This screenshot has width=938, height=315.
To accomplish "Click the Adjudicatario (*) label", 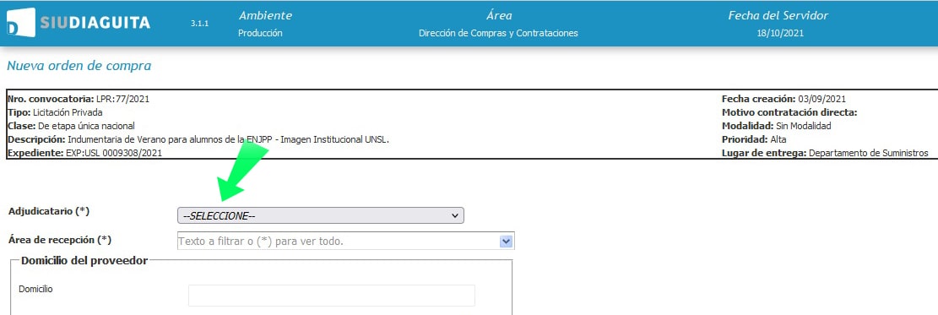I will click(49, 211).
